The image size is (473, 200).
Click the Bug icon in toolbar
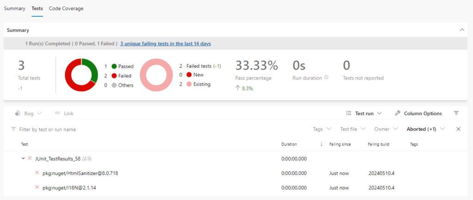coord(18,113)
